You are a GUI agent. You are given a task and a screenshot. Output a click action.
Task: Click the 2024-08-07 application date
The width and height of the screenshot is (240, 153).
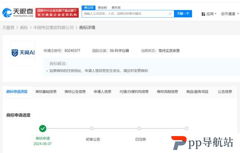(43, 144)
